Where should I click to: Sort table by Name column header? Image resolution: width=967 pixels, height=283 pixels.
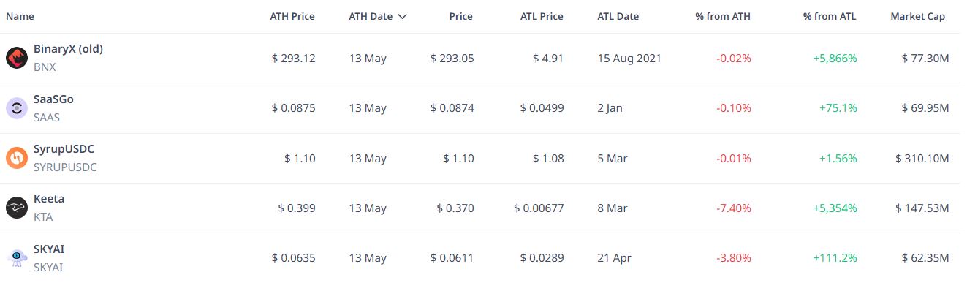[x=20, y=16]
